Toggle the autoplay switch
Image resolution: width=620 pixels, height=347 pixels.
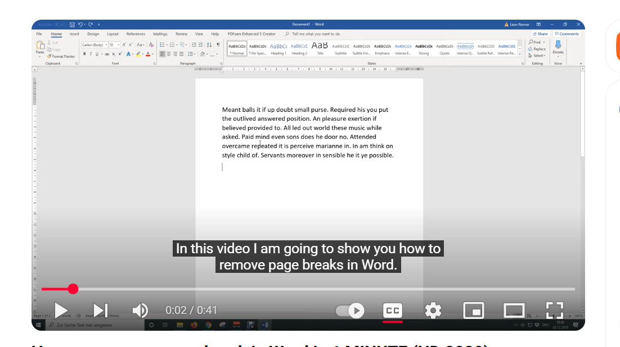tap(350, 311)
